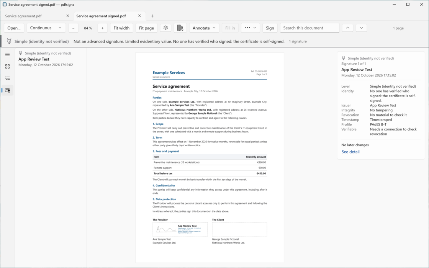
Task: Minimize the pdfsigna window
Action: coord(394,4)
